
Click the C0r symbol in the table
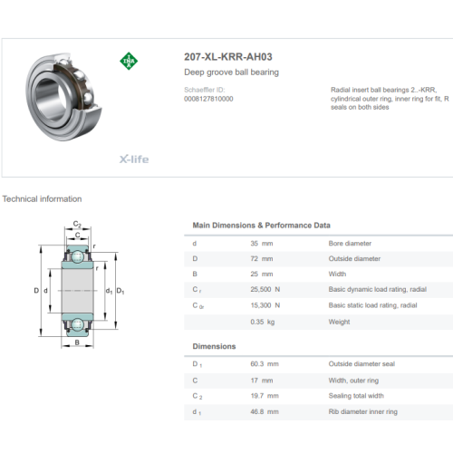198,305
